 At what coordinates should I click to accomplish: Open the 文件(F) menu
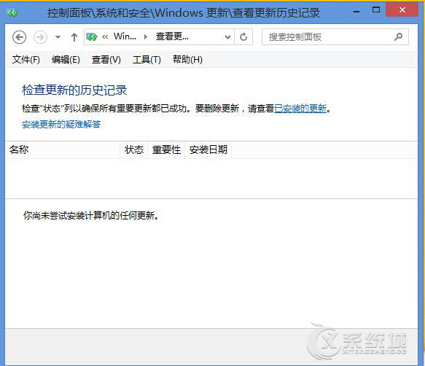[x=26, y=59]
